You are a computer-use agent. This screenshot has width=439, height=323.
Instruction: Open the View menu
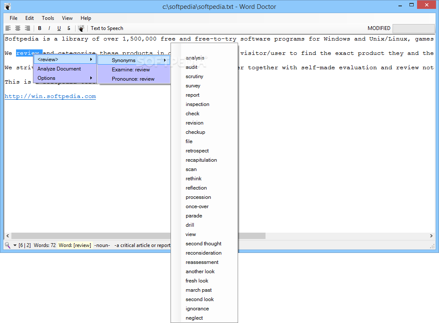tap(67, 18)
